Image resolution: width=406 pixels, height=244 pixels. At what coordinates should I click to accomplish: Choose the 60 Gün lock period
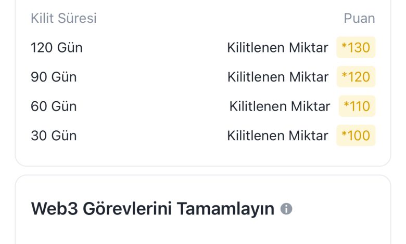click(54, 106)
